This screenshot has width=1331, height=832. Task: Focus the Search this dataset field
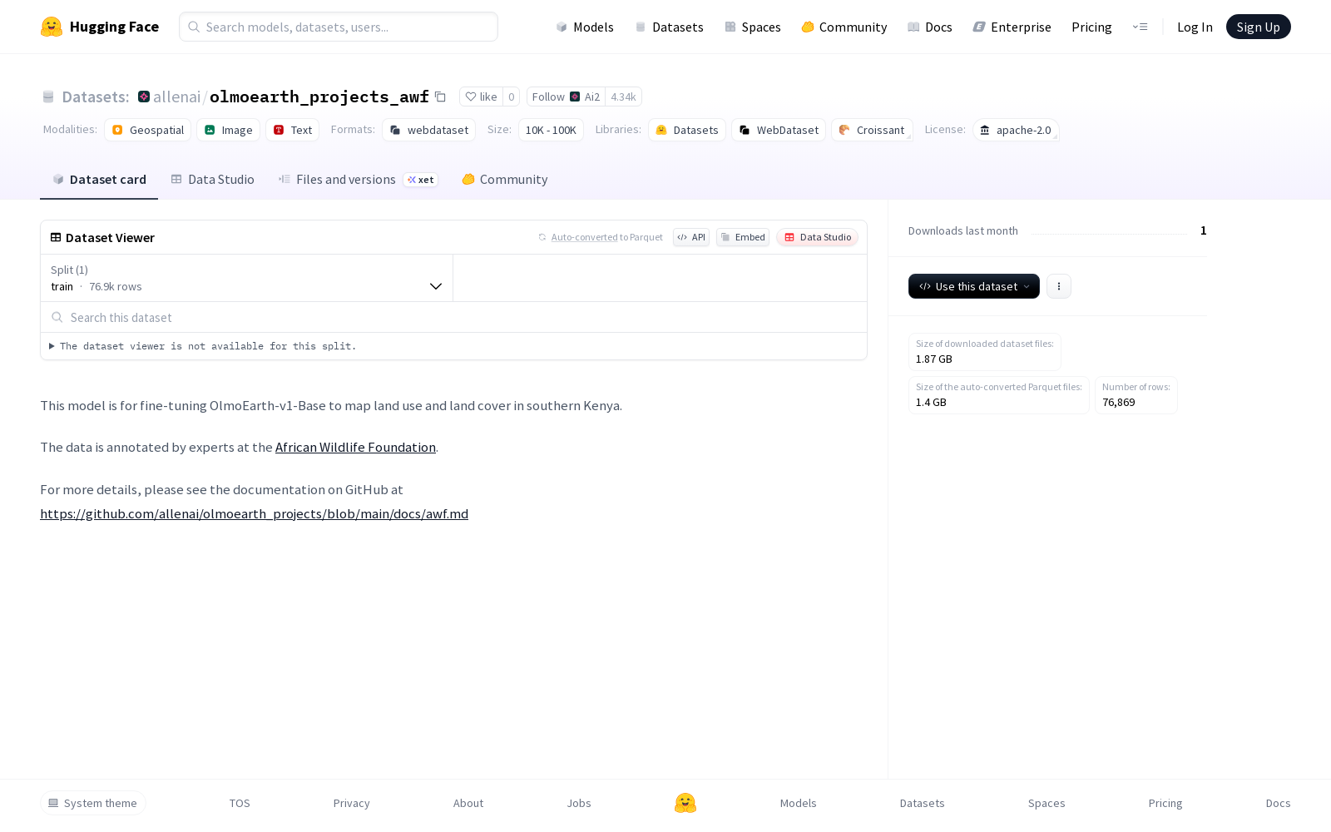tap(453, 317)
